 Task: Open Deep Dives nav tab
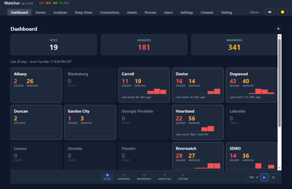click(83, 13)
